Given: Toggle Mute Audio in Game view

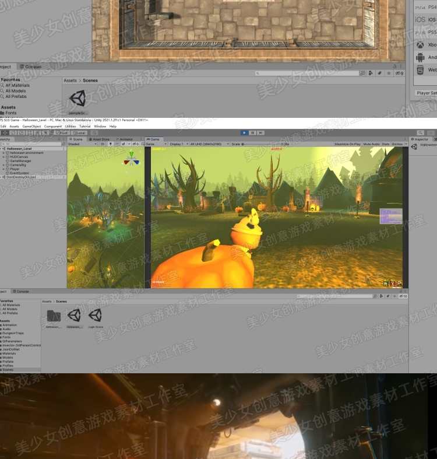Looking at the screenshot, I should (371, 144).
